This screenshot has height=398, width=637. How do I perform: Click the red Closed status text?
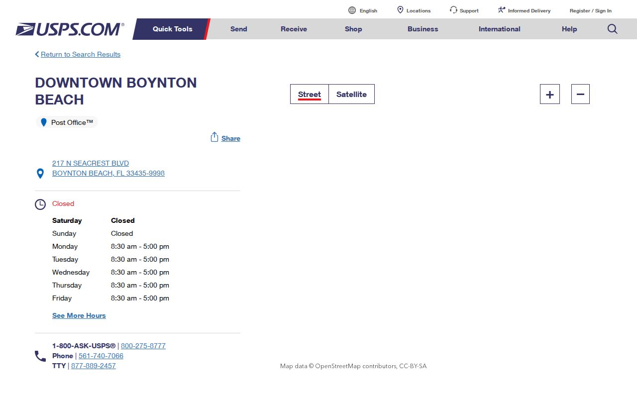63,203
